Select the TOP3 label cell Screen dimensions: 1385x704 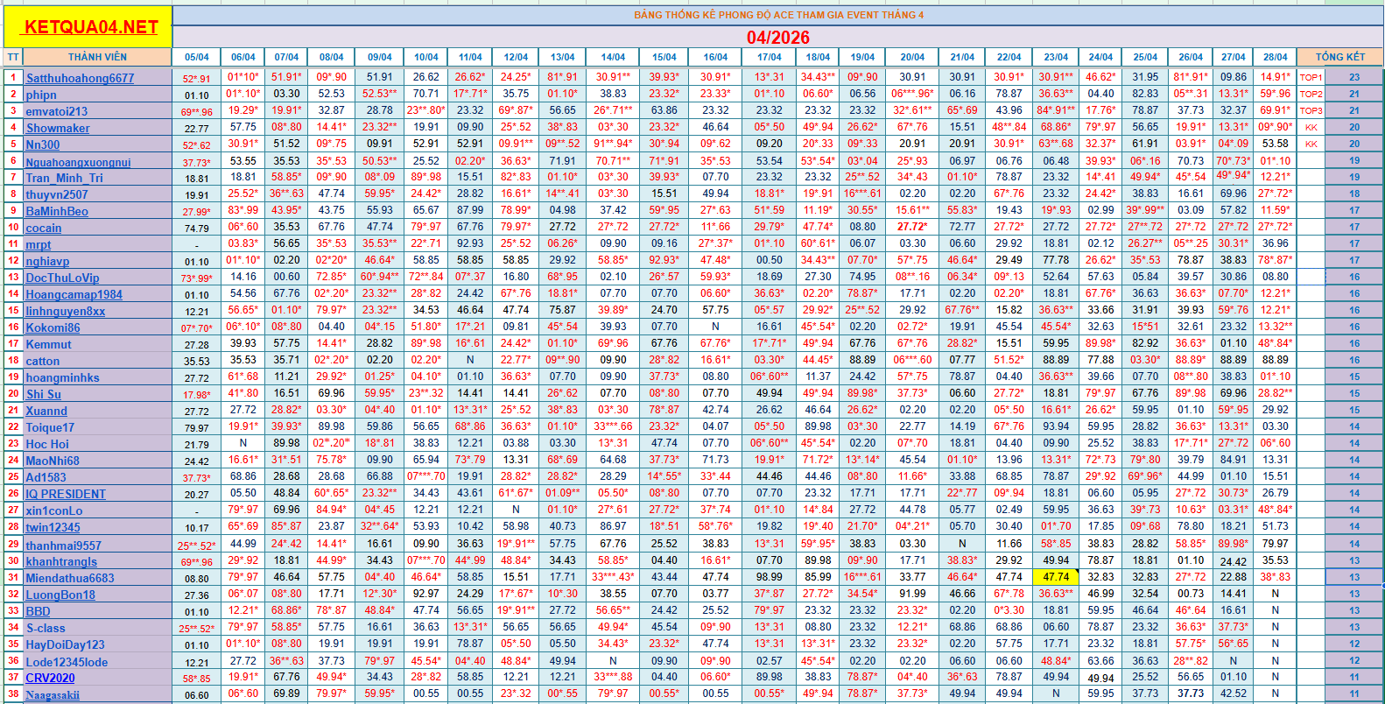(x=1311, y=111)
